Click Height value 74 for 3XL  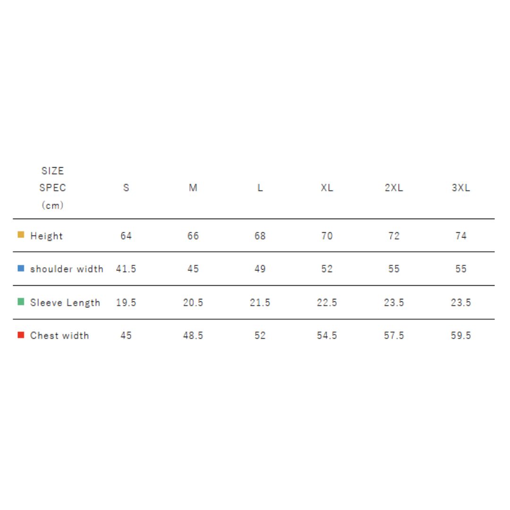(x=461, y=236)
